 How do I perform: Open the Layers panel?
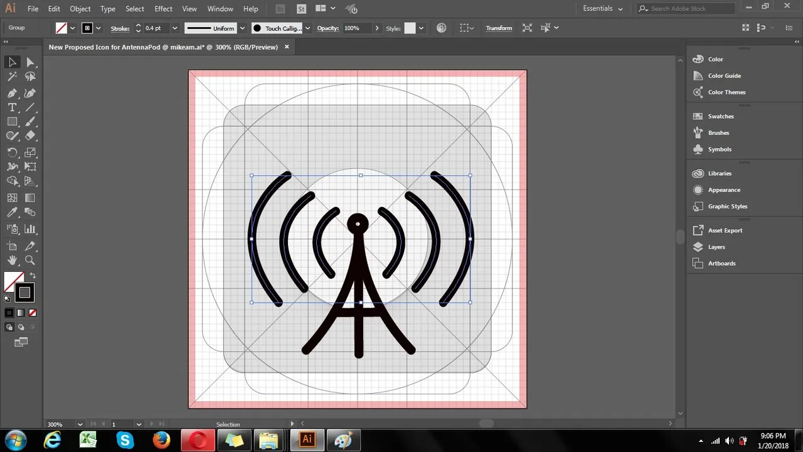click(x=716, y=247)
